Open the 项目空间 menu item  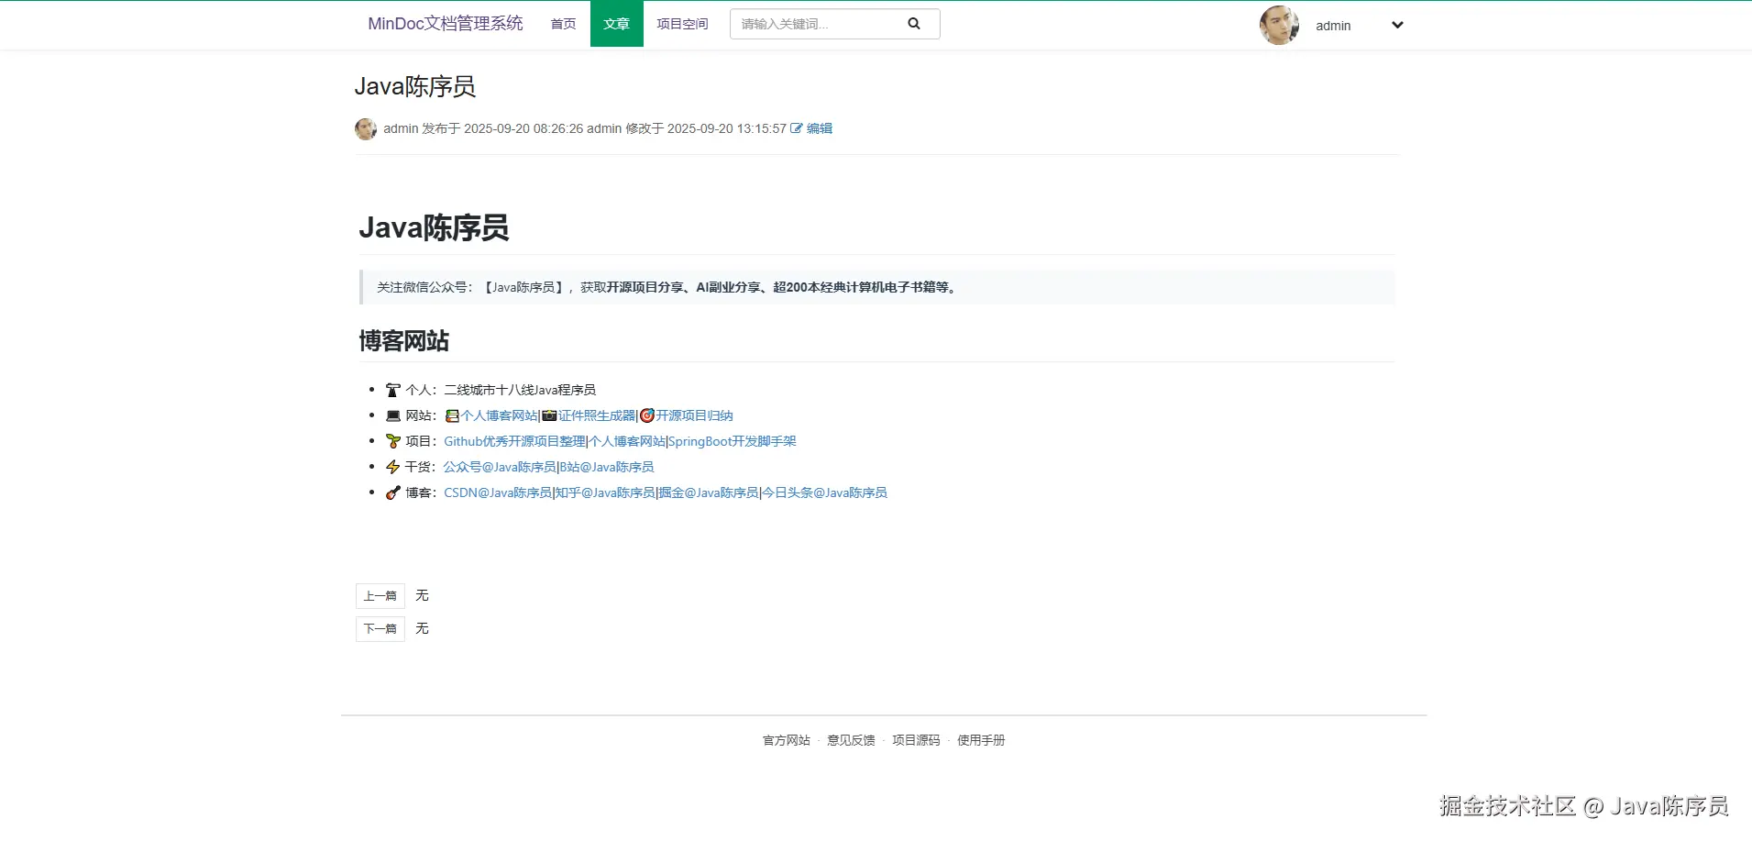click(682, 24)
